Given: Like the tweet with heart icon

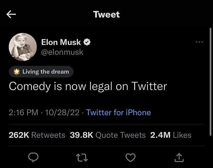Looking at the screenshot, I should 130,157.
